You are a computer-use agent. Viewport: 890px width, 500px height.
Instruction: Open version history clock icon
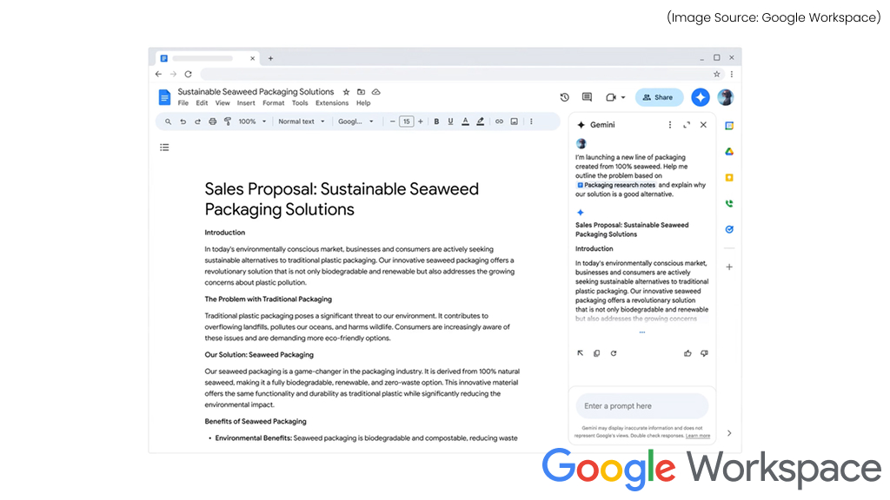(x=564, y=97)
